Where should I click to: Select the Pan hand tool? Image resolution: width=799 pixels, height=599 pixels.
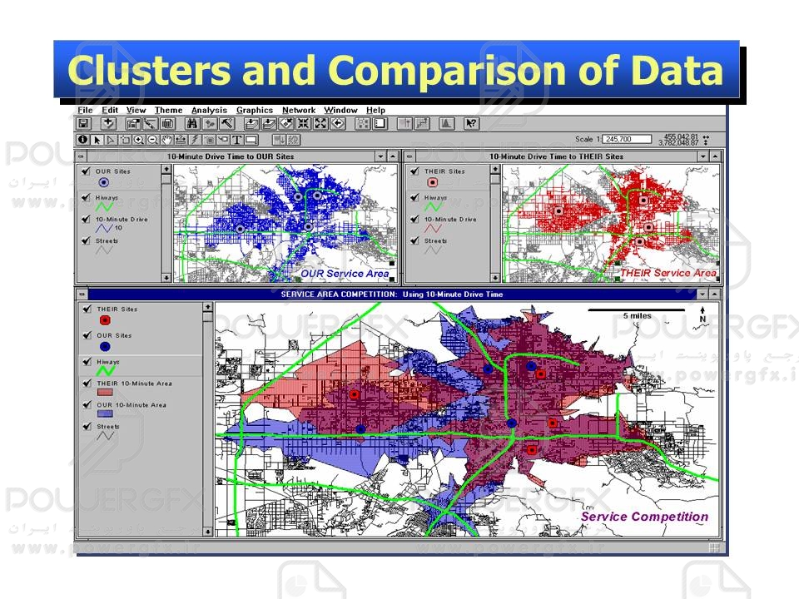point(166,140)
